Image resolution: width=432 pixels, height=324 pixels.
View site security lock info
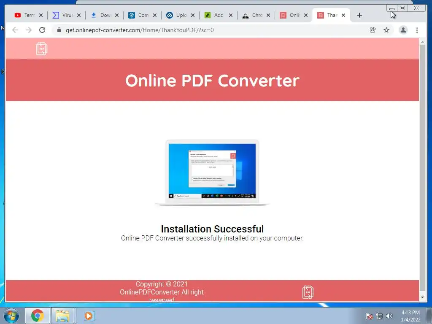pos(59,30)
